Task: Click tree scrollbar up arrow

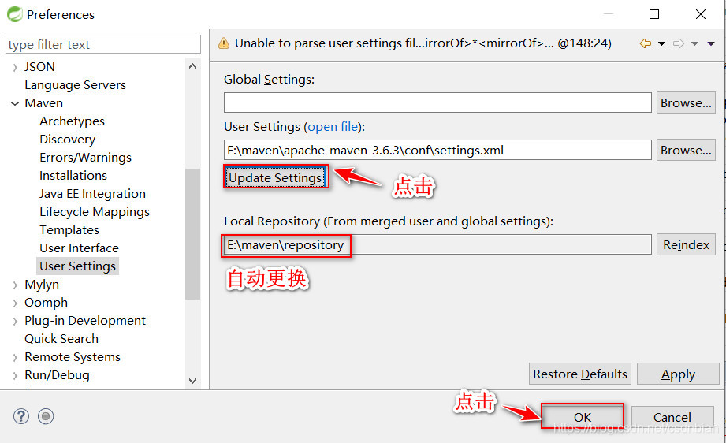Action: coord(192,67)
